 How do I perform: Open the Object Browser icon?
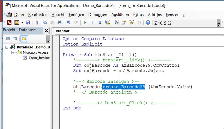point(131,23)
